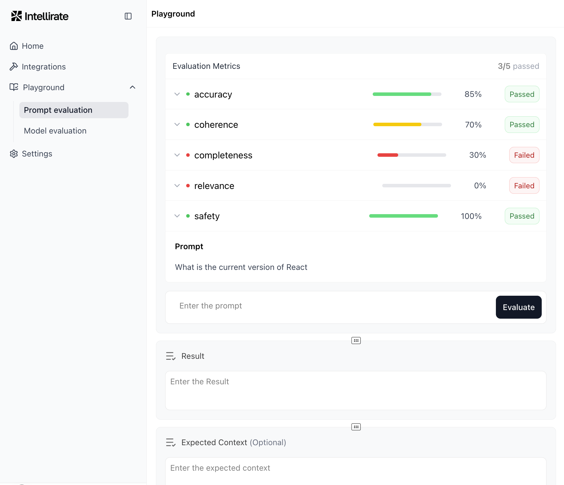Click the Playground icon in sidebar
The width and height of the screenshot is (564, 485).
coord(14,87)
